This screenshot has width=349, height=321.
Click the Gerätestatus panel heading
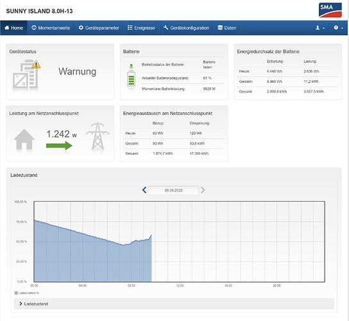pos(22,51)
